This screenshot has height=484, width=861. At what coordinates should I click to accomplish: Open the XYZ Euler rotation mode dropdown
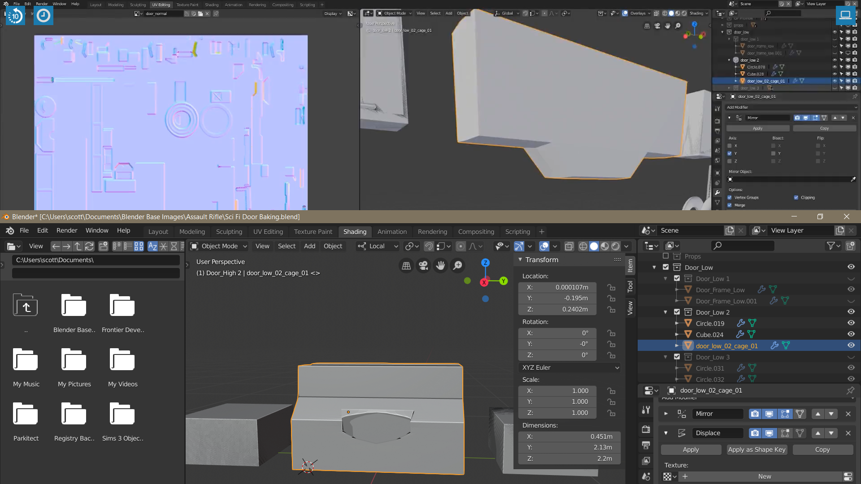pyautogui.click(x=570, y=367)
